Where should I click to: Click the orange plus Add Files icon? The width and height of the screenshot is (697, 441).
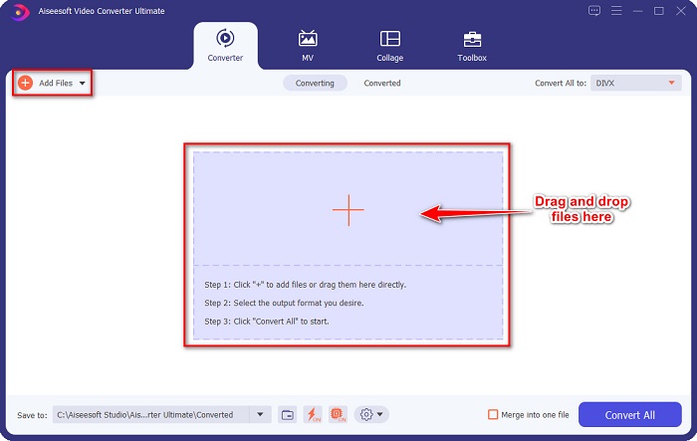(x=25, y=83)
